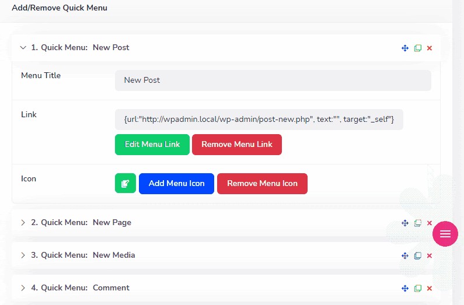Viewport: 464px width, 305px height.
Task: Click the green edit icon button
Action: [x=125, y=183]
